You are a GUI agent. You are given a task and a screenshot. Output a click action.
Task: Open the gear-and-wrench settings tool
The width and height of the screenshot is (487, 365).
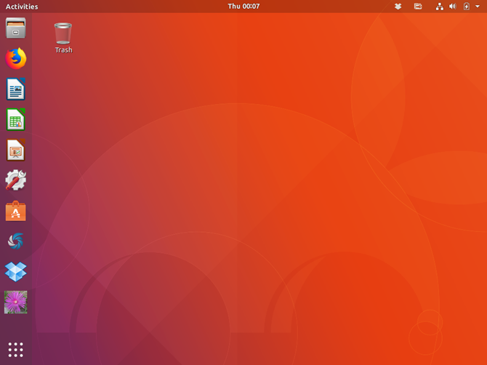(15, 180)
